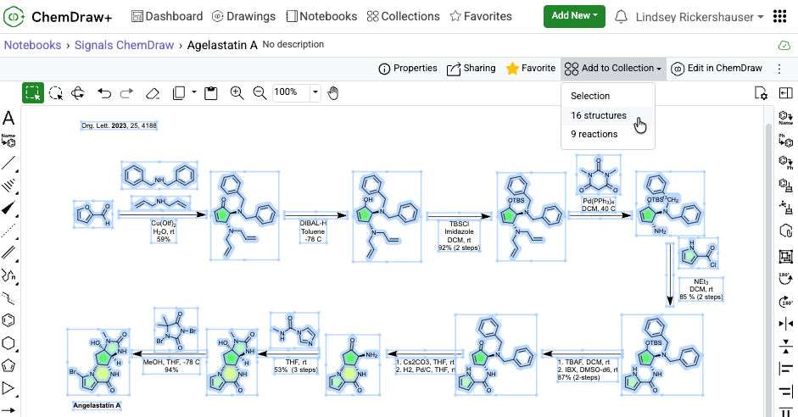View Favorites section
Screen dimensions: 798x417
point(481,16)
